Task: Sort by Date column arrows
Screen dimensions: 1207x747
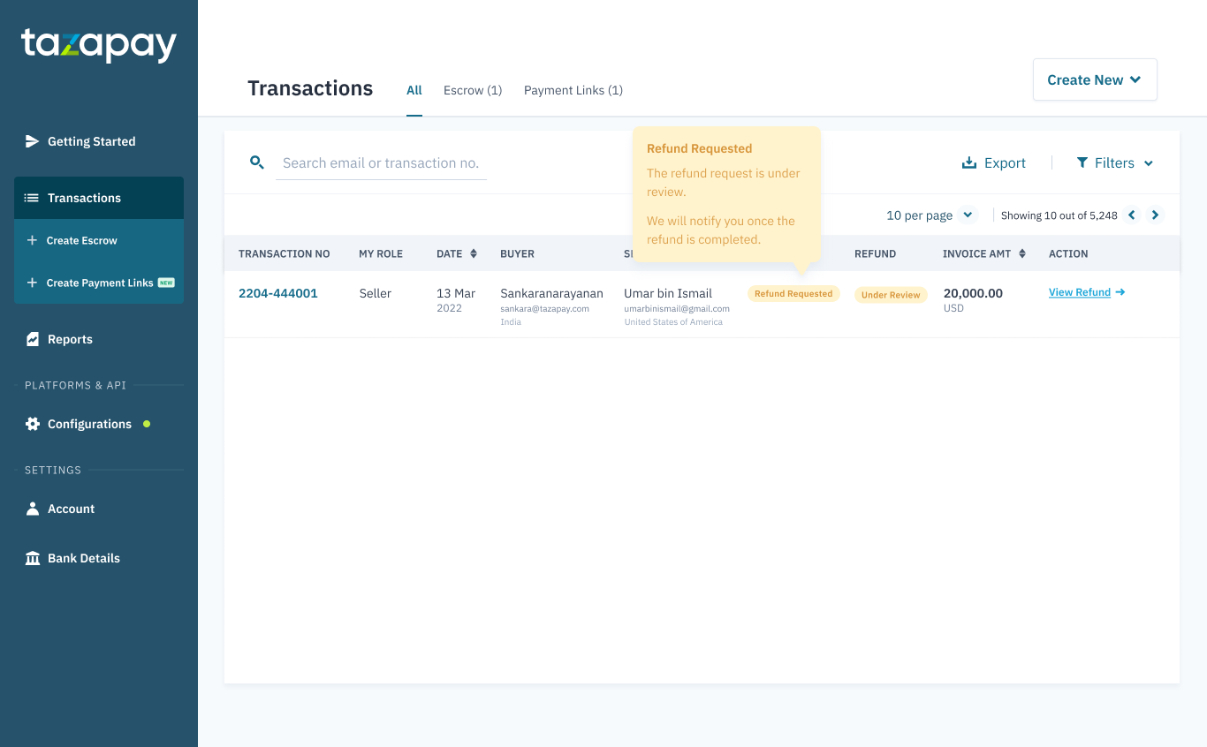Action: point(474,253)
